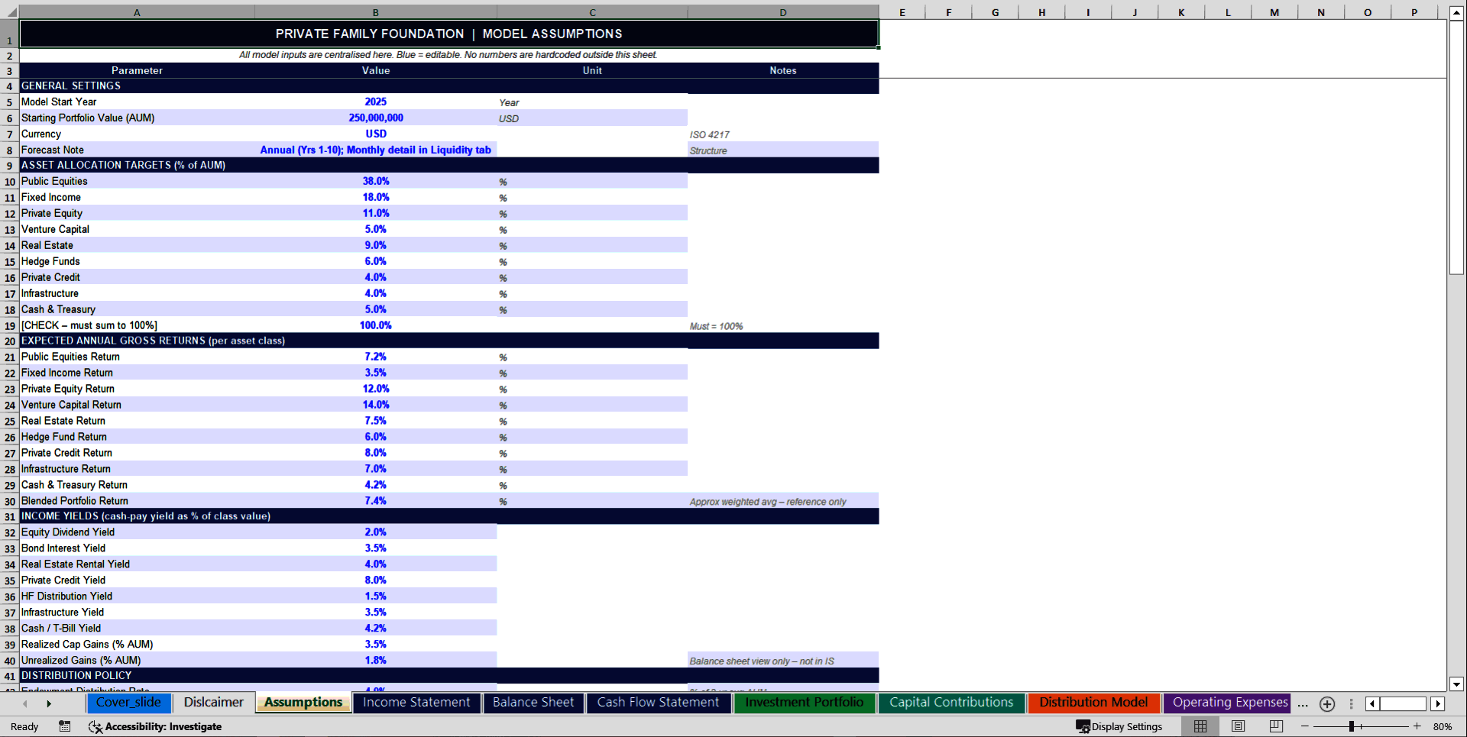Select column B header
The height and width of the screenshot is (737, 1467).
(x=375, y=12)
